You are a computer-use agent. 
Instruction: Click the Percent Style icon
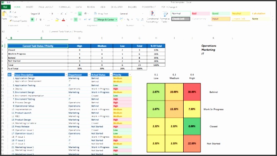[x=128, y=20]
